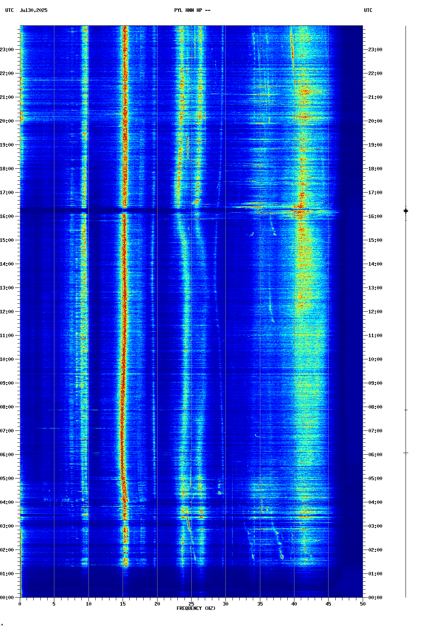Viewport: 423px width, 629px height.
Task: Click 09:00 on the right time axis
Action: click(375, 383)
